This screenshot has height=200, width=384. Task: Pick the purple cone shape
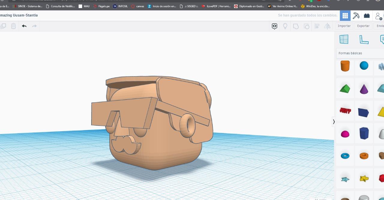[x=364, y=89]
